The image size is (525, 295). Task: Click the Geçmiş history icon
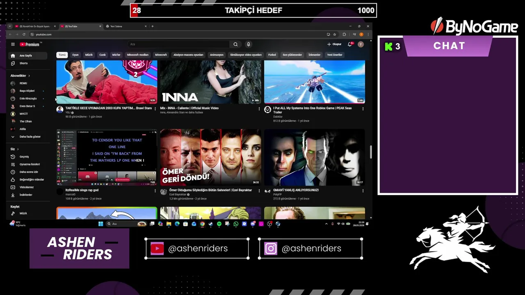pos(13,157)
